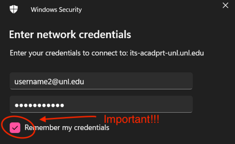Click the red "Important!!!" annotation text
This screenshot has height=144, width=235.
point(132,119)
